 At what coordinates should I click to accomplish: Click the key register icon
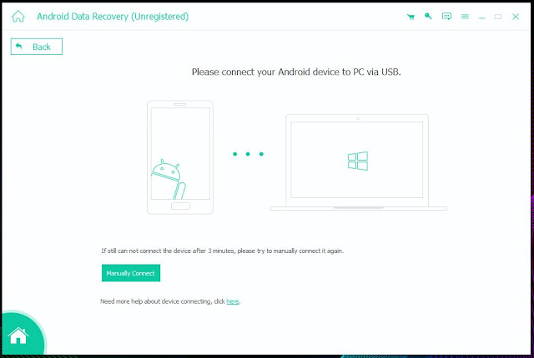coord(428,16)
